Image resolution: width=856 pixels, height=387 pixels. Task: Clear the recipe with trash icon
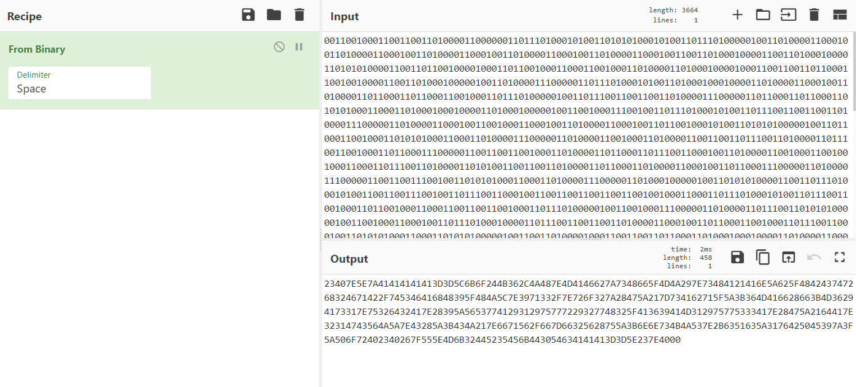(x=299, y=15)
